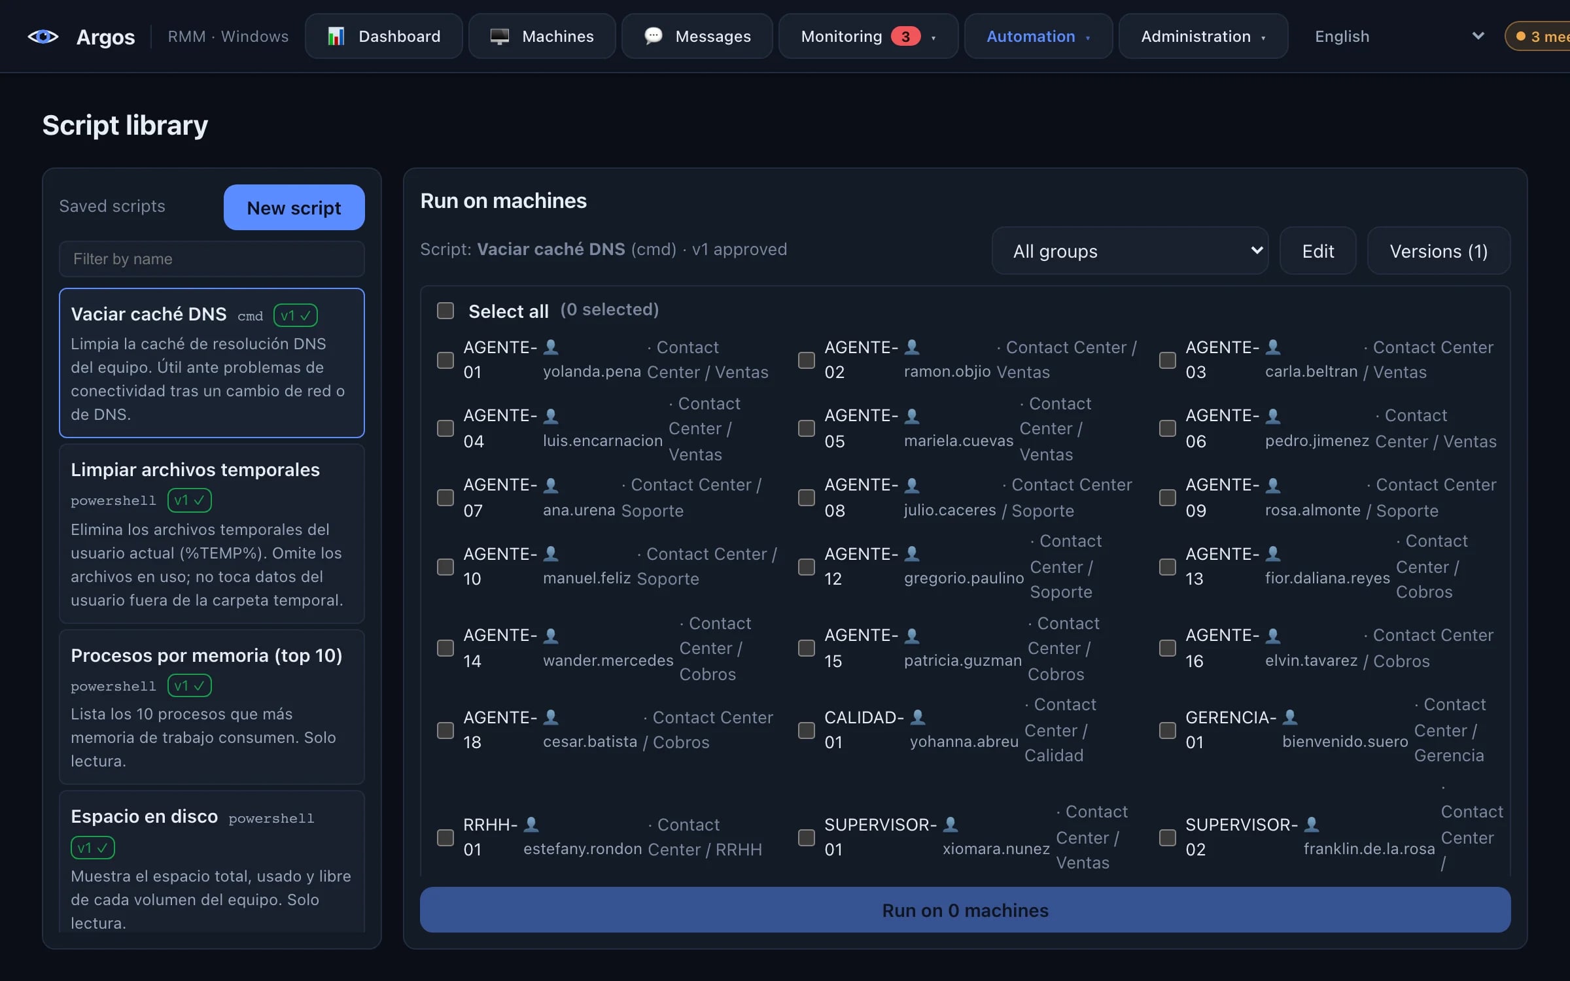Click v1 badge on Limpiar archivos temporales
Screen dimensions: 1570x981
tap(190, 500)
